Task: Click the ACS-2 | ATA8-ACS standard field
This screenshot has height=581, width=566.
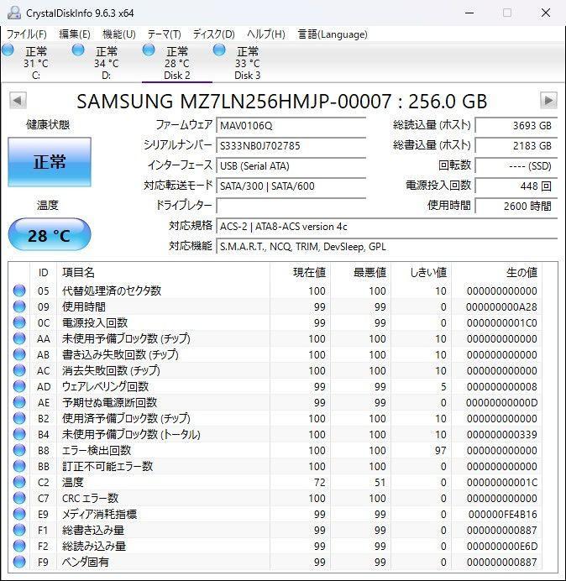Action: (x=387, y=226)
